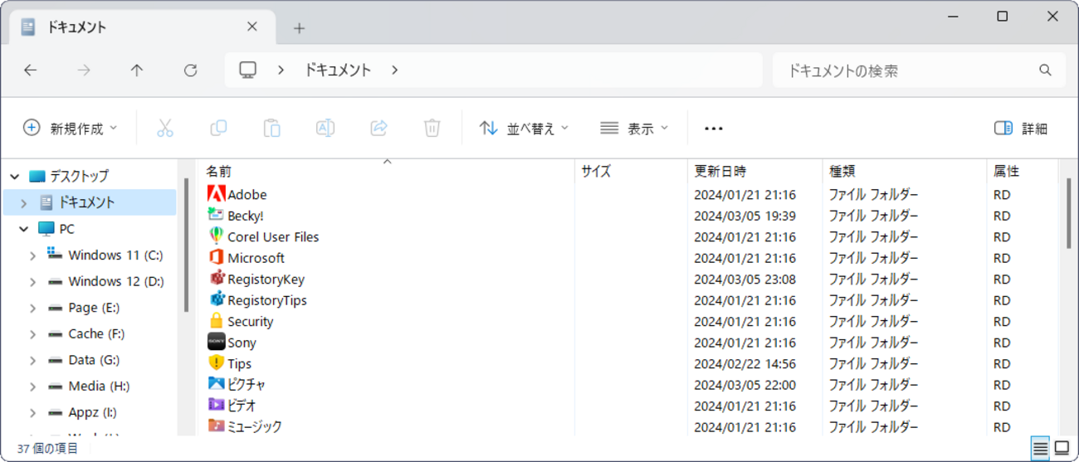This screenshot has width=1079, height=462.
Task: Expand the Windows 12 (D:) drive
Action: 32,282
